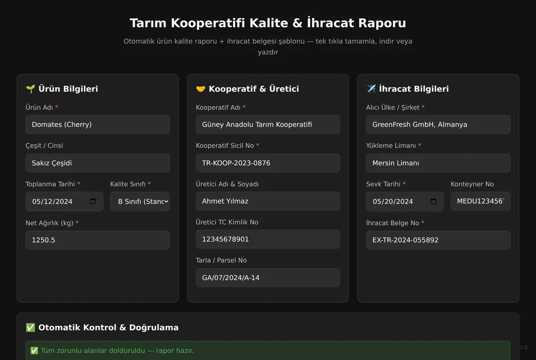Focus the Toplanma Tarihi date field
The height and width of the screenshot is (360, 536).
click(x=64, y=201)
